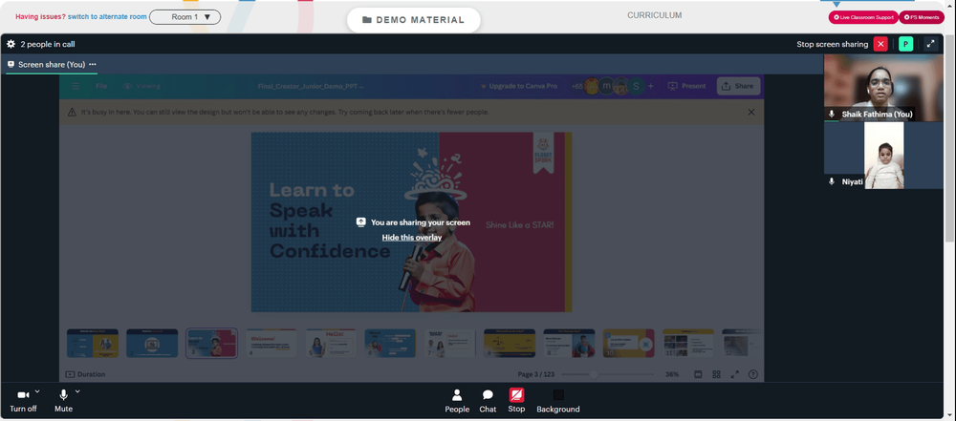Open the DEMO MATERIAL tab

click(413, 20)
